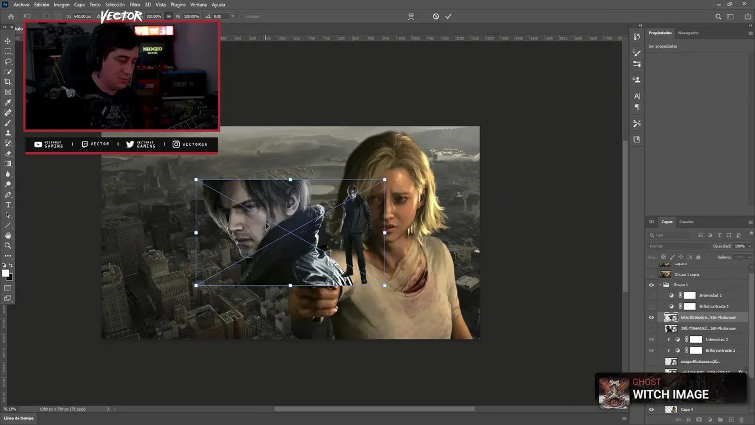Open the Opacidad value dropdown arrow
Screen dimensions: 755x425
coord(750,246)
